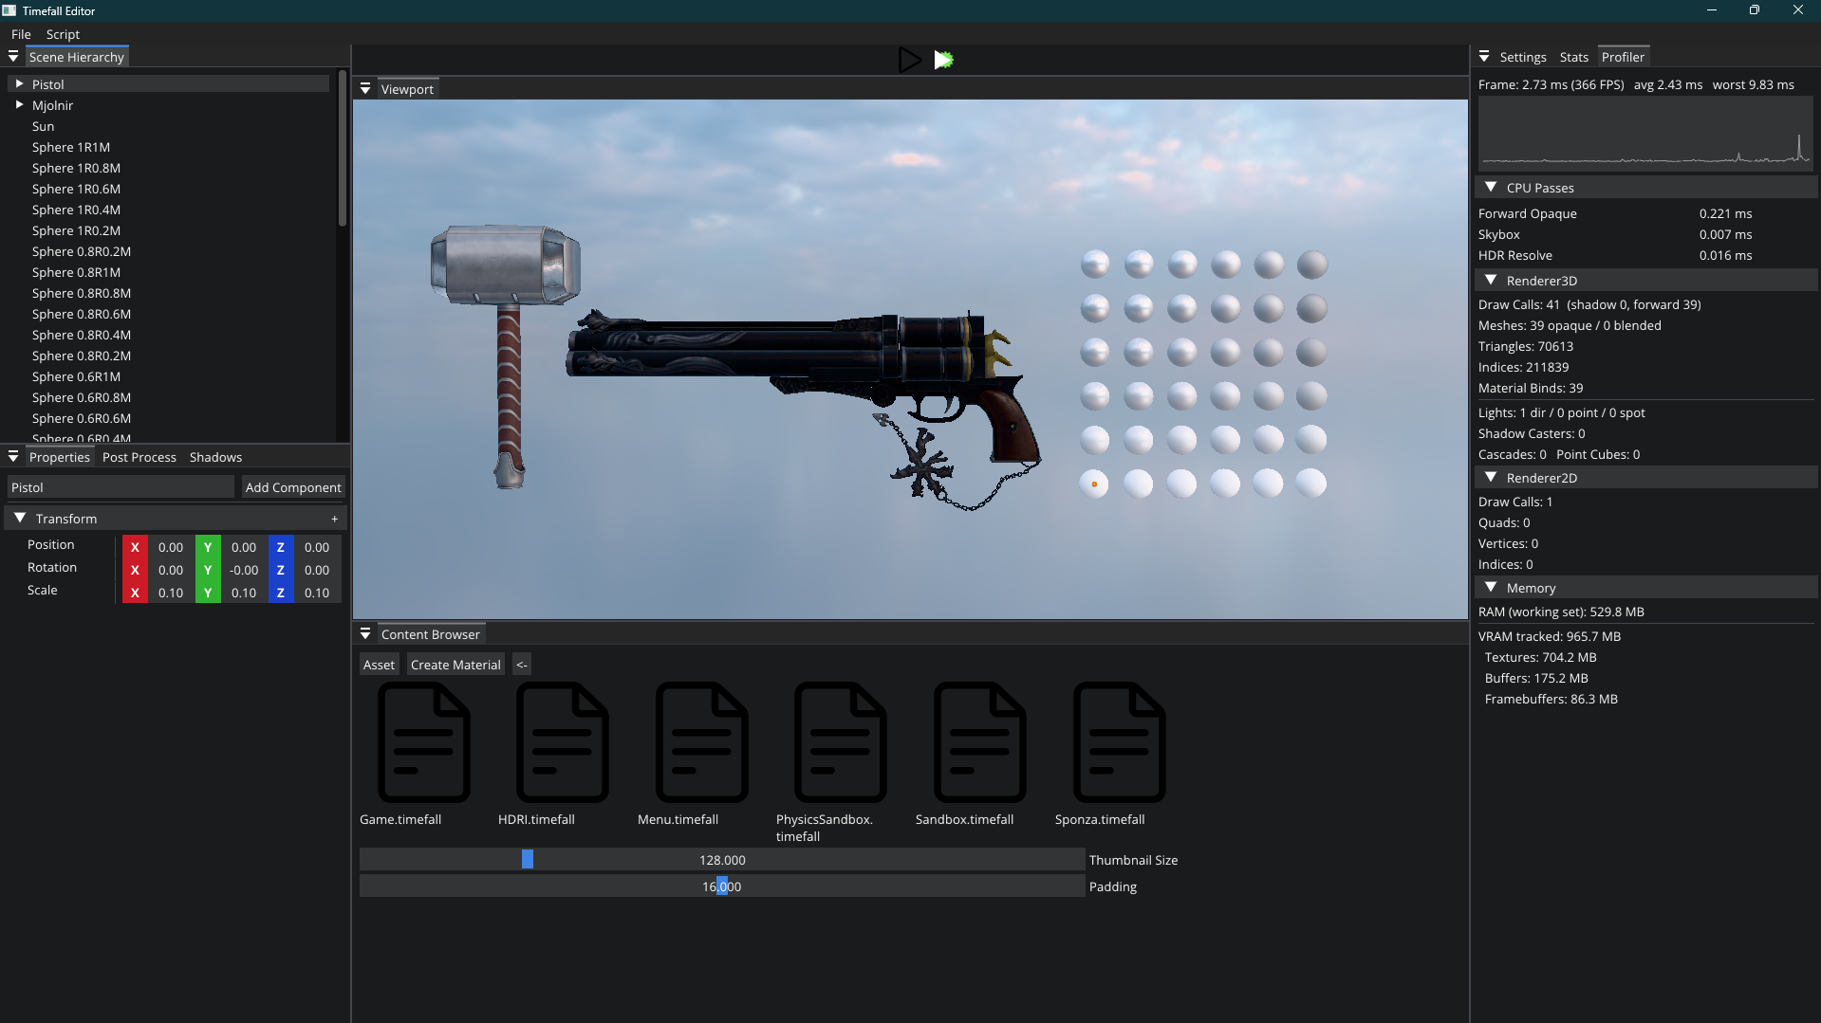
Task: Click the outlined Play button in the toolbar
Action: pos(909,60)
